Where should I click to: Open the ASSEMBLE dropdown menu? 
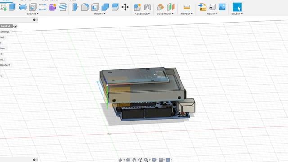pos(142,13)
